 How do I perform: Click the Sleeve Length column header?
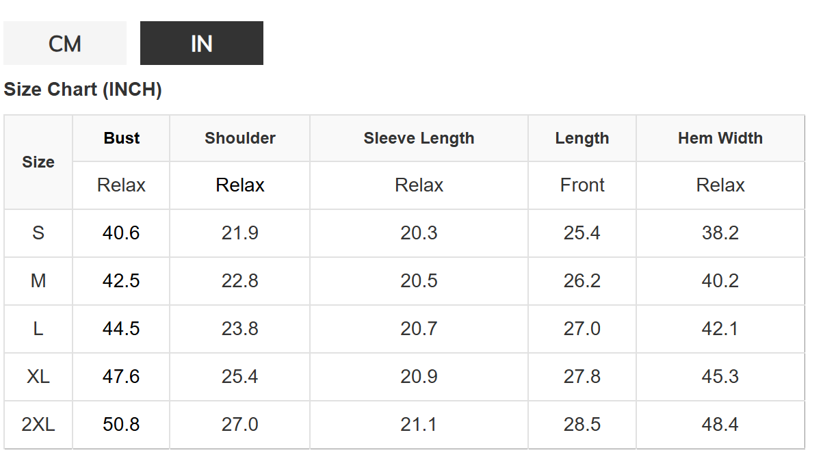click(419, 138)
